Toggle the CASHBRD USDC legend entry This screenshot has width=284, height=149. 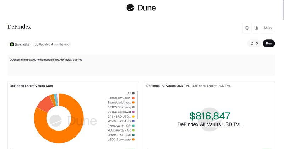121,117
